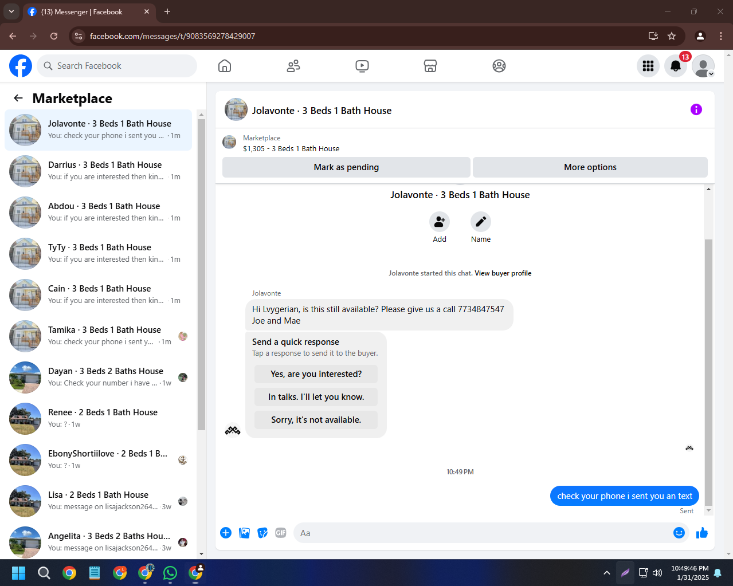Open the EbonyShortiilove conversation
This screenshot has width=733, height=586.
(x=98, y=460)
